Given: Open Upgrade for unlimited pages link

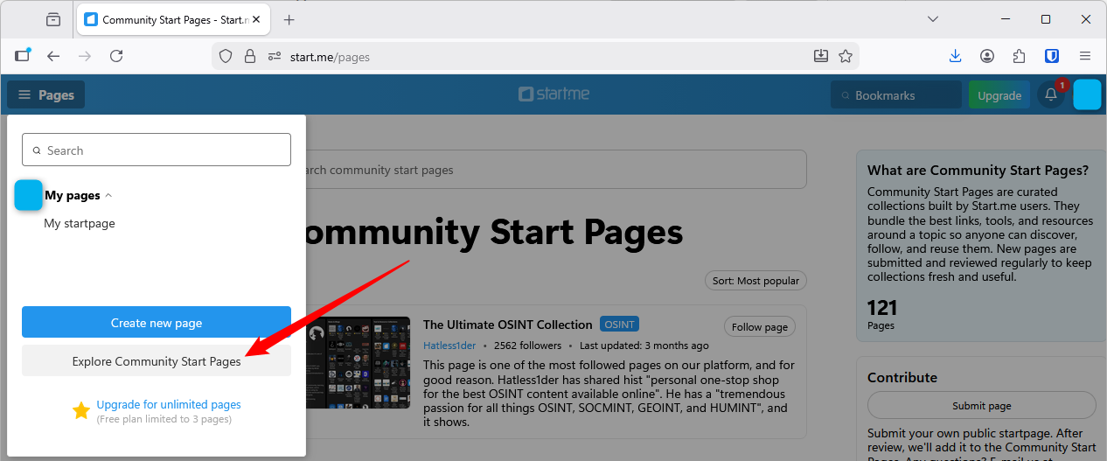Looking at the screenshot, I should click(169, 404).
